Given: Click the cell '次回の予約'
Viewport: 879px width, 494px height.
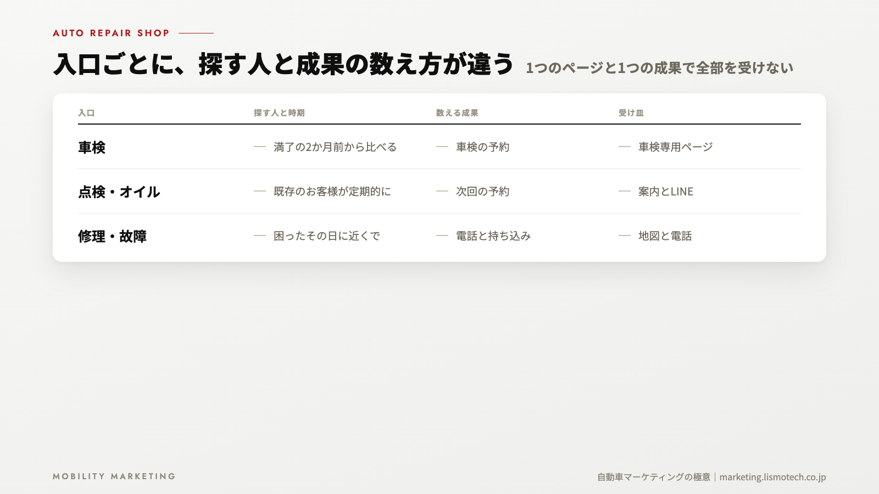Looking at the screenshot, I should [x=483, y=192].
